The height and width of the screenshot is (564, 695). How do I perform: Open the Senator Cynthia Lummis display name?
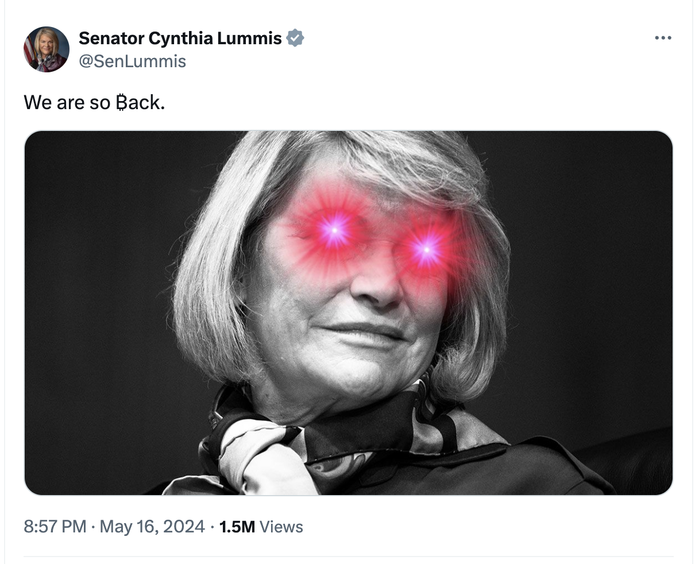(x=180, y=38)
